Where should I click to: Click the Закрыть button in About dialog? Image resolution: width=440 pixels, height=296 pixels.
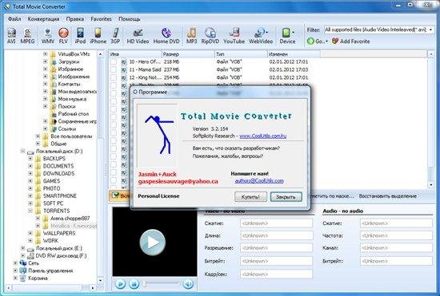286,197
